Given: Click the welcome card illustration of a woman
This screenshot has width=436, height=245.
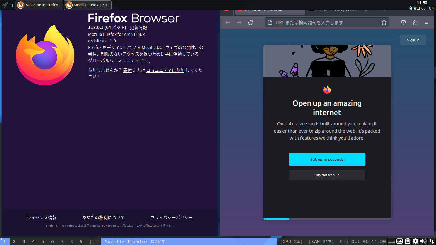Looking at the screenshot, I should pos(327,61).
